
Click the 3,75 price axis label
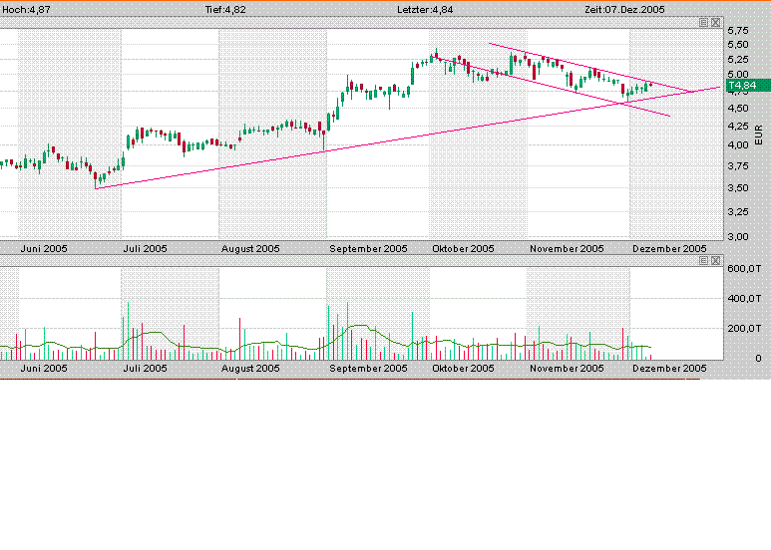click(x=737, y=166)
